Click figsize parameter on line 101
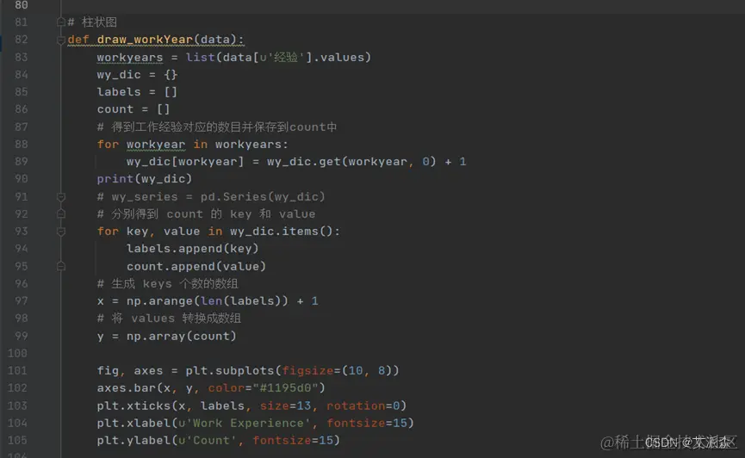The image size is (745, 458). point(307,370)
